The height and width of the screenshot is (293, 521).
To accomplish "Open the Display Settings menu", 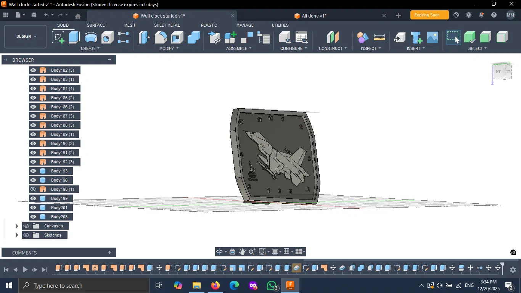I will click(275, 252).
